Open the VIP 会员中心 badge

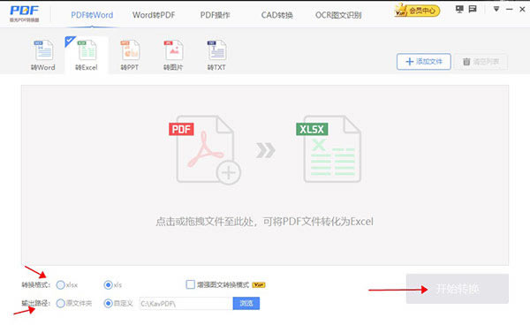(x=417, y=11)
